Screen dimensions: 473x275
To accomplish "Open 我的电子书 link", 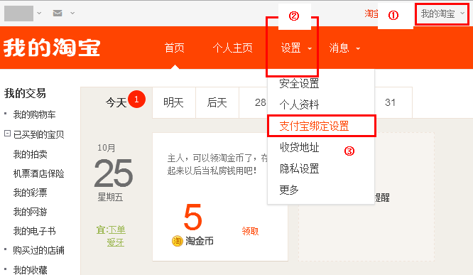I will tap(34, 231).
